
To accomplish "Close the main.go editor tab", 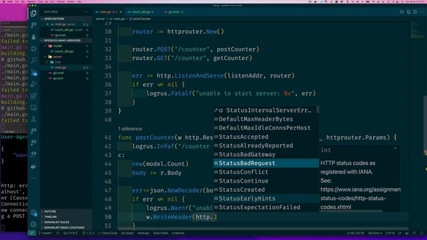I will click(121, 12).
